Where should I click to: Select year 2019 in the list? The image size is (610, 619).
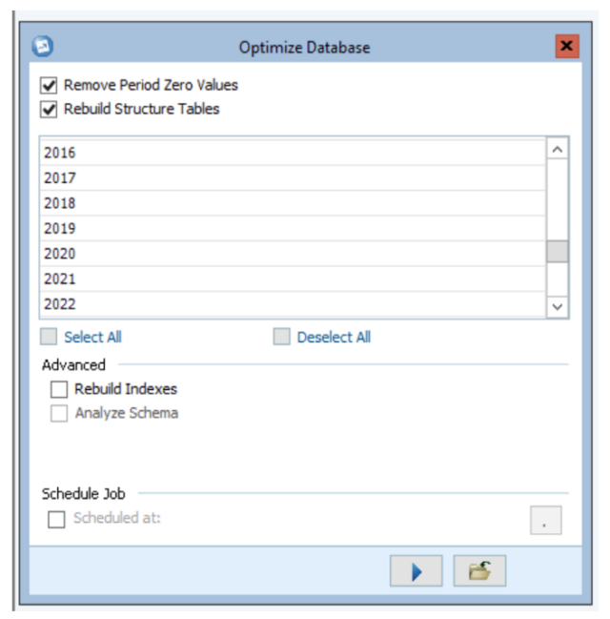(x=293, y=229)
